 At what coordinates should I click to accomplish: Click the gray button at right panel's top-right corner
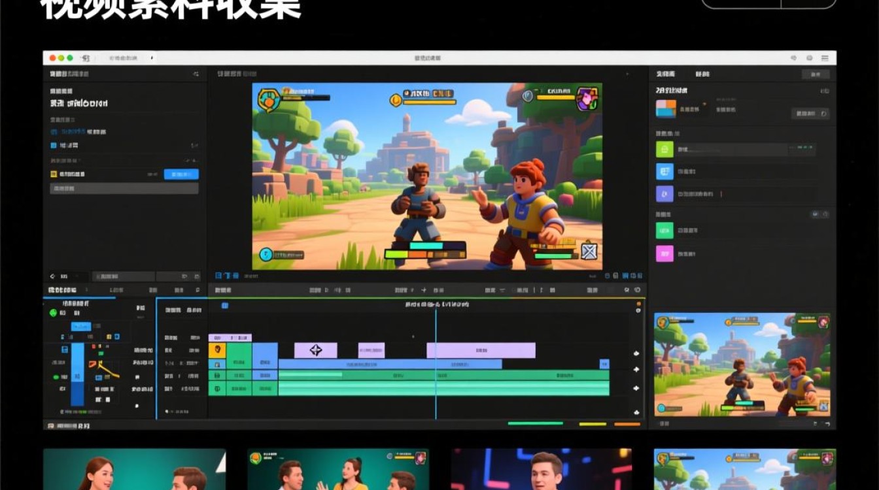(816, 74)
